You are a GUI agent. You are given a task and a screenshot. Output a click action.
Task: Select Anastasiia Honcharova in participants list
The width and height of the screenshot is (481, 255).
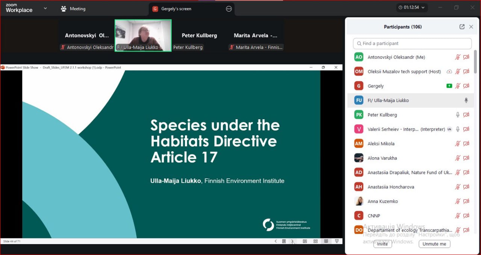point(410,187)
